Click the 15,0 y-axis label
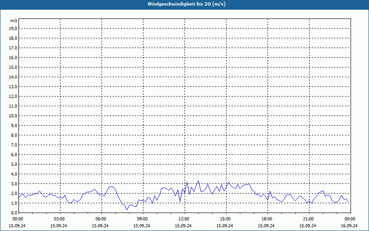 point(13,67)
